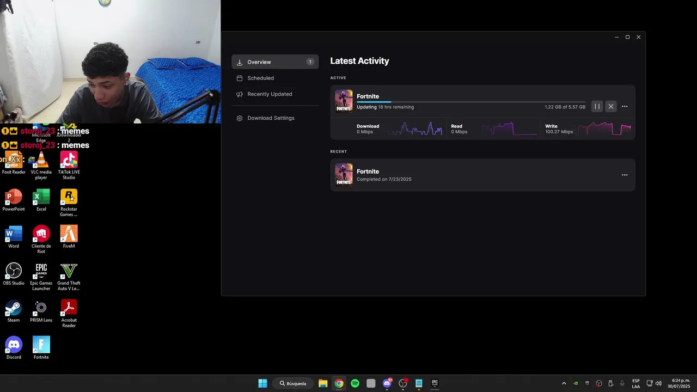
Task: Select the VLC media player desktop shortcut
Action: (x=41, y=166)
